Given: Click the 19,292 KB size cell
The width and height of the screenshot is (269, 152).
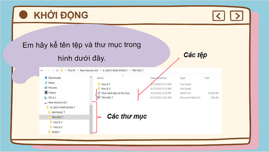Looking at the screenshot, I should coord(213,93).
